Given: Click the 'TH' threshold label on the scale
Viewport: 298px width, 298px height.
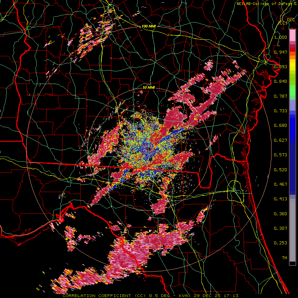Looking at the screenshot, I should (284, 258).
